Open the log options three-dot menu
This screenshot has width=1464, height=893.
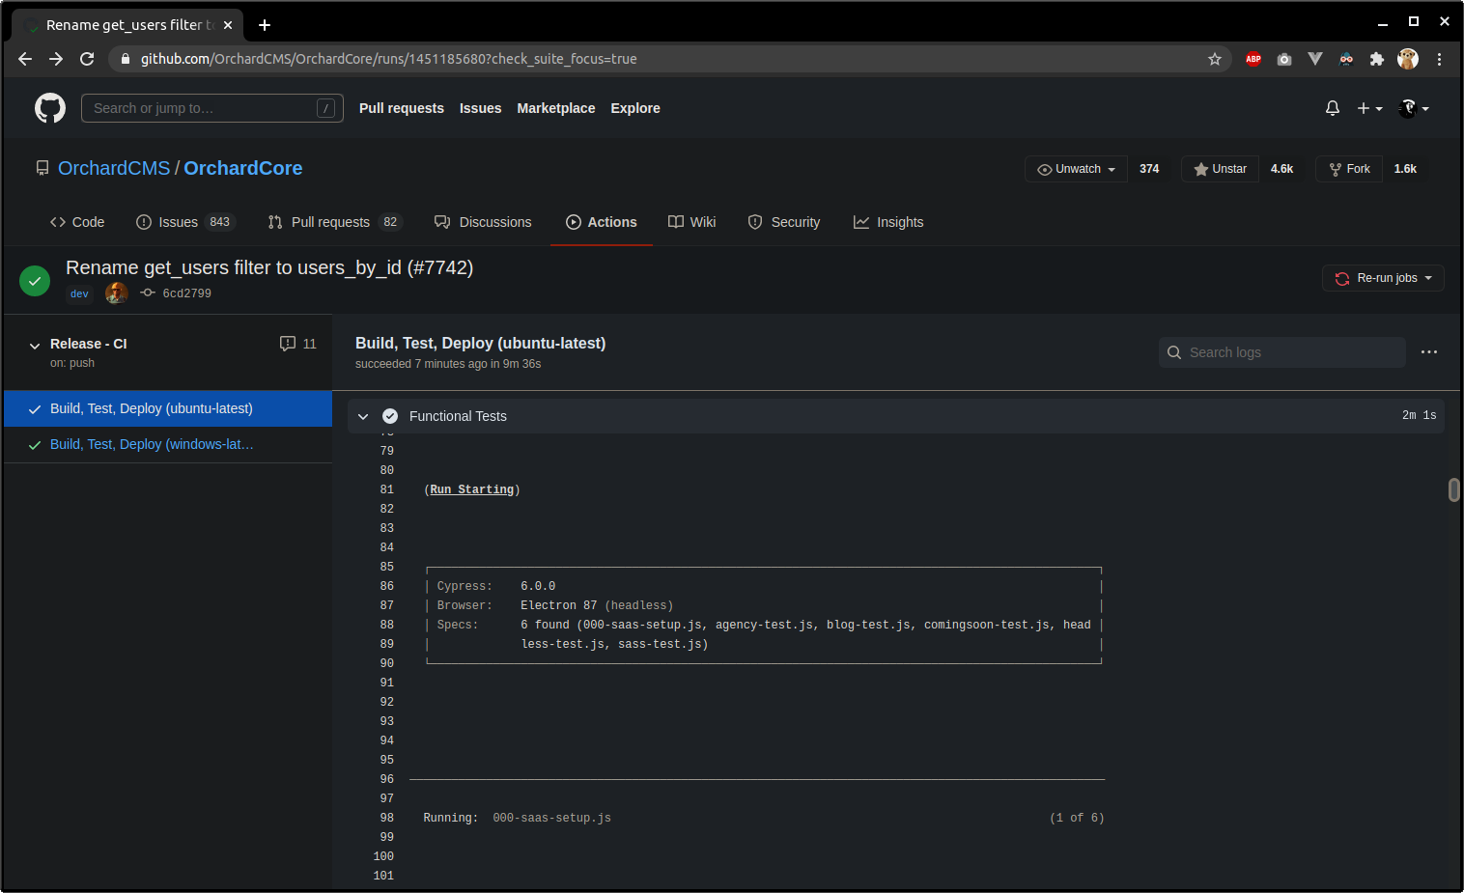coord(1429,352)
